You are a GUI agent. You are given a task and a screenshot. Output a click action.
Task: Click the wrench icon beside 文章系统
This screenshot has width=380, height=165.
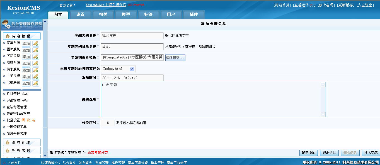(36, 43)
